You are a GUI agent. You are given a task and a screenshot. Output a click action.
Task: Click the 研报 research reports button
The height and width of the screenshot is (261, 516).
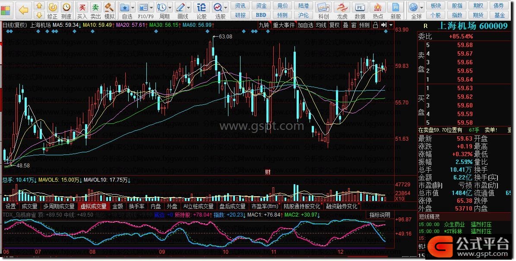240,15
